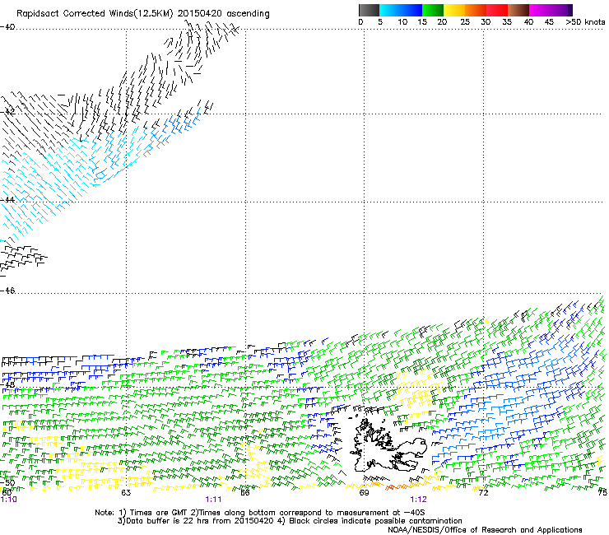The width and height of the screenshot is (609, 535).
Task: Select the yellow 20–25 knot legend color
Action: 454,10
